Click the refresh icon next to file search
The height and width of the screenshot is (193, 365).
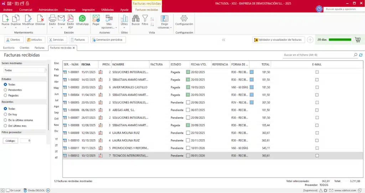361,55
